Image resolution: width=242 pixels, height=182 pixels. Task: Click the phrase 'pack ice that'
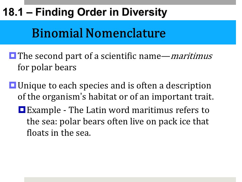pyautogui.click(x=184, y=122)
